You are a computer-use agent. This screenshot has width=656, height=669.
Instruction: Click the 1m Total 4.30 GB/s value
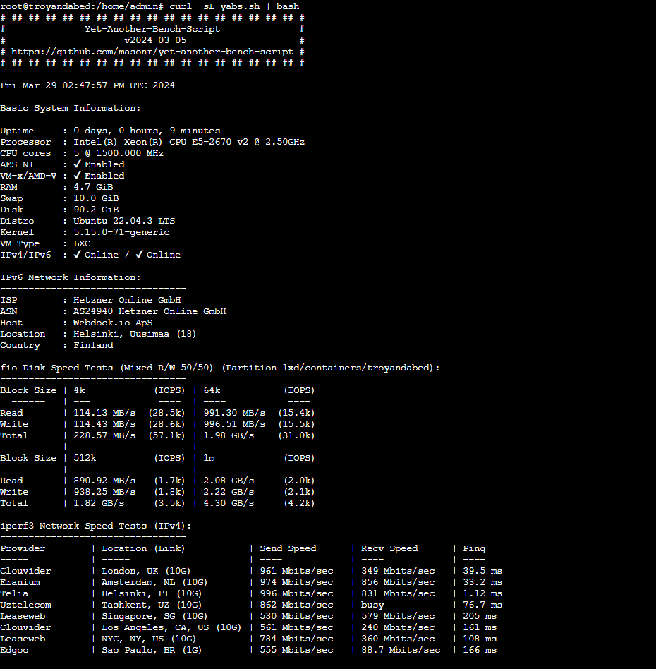[x=229, y=503]
